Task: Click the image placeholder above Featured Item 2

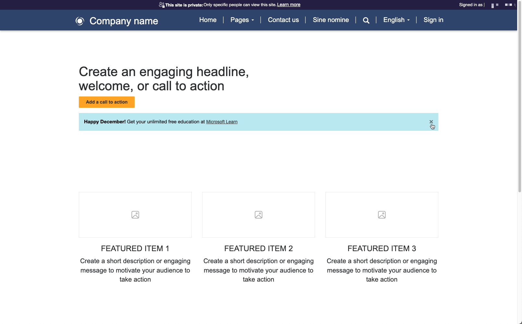Action: (258, 215)
